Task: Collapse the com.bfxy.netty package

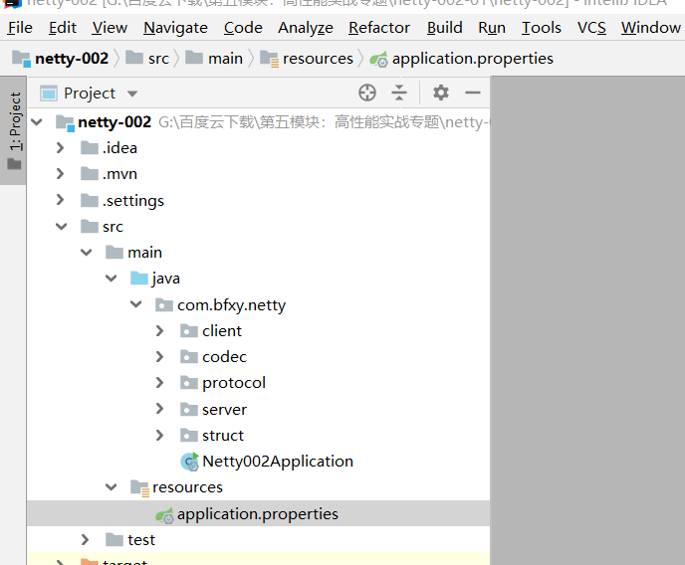Action: [136, 304]
